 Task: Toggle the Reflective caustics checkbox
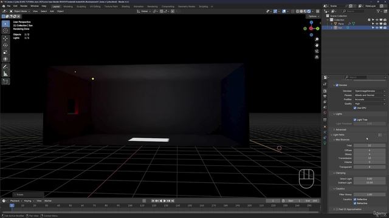click(355, 199)
